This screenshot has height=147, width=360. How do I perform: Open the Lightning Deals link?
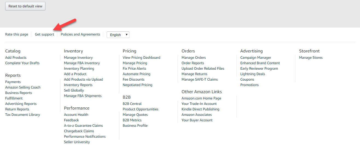[x=252, y=74]
